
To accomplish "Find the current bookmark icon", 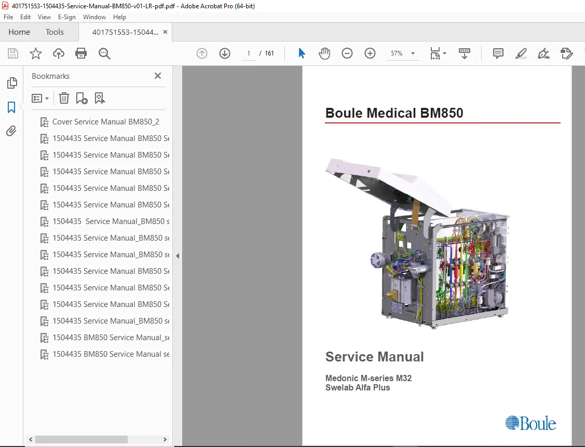I will (x=100, y=98).
